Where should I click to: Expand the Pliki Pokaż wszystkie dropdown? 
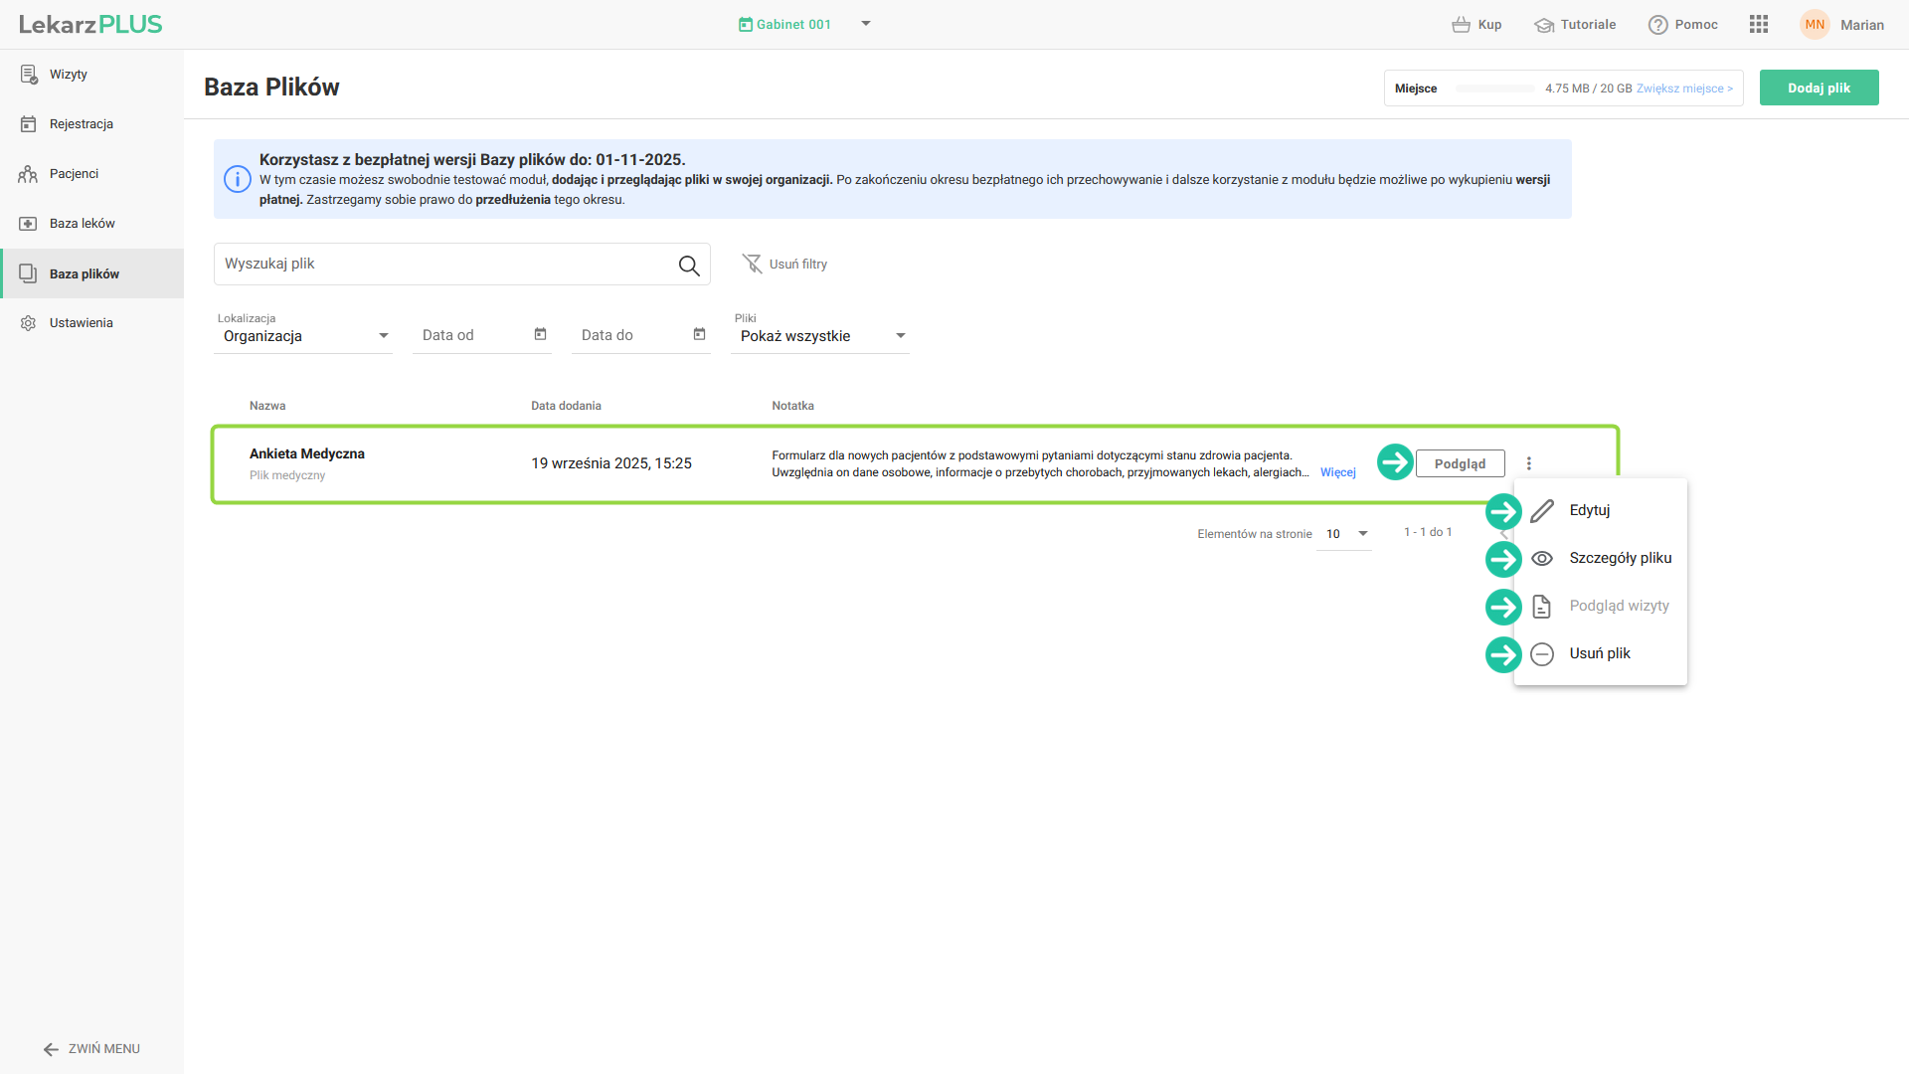point(900,336)
